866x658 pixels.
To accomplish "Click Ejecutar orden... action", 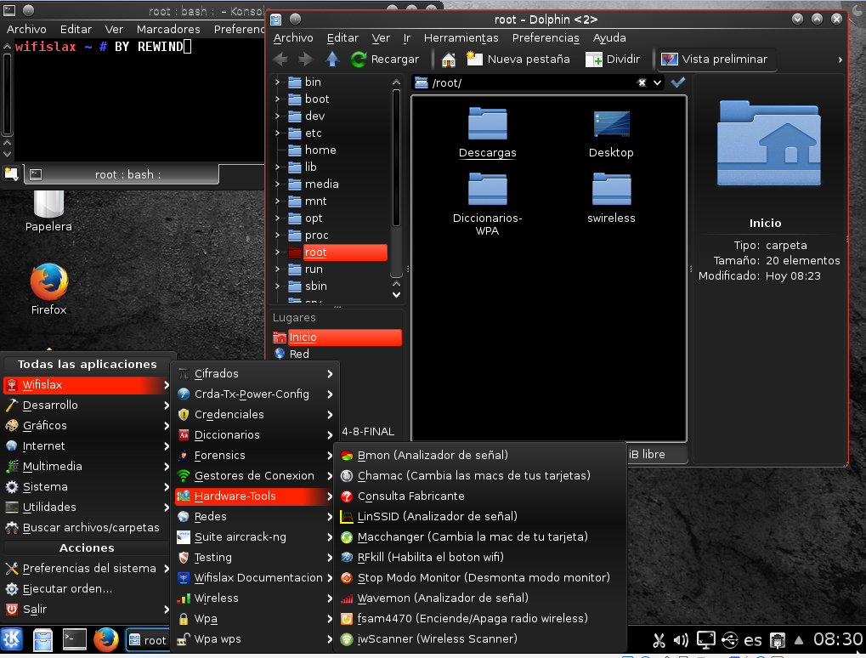I will (x=87, y=589).
